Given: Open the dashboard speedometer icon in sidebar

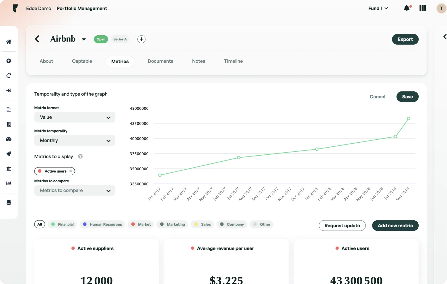Looking at the screenshot, I should 9,139.
